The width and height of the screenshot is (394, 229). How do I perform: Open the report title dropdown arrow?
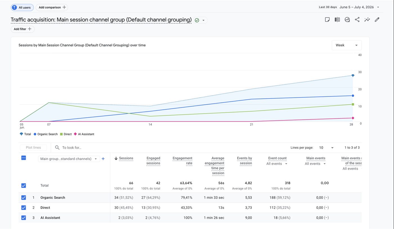point(203,20)
